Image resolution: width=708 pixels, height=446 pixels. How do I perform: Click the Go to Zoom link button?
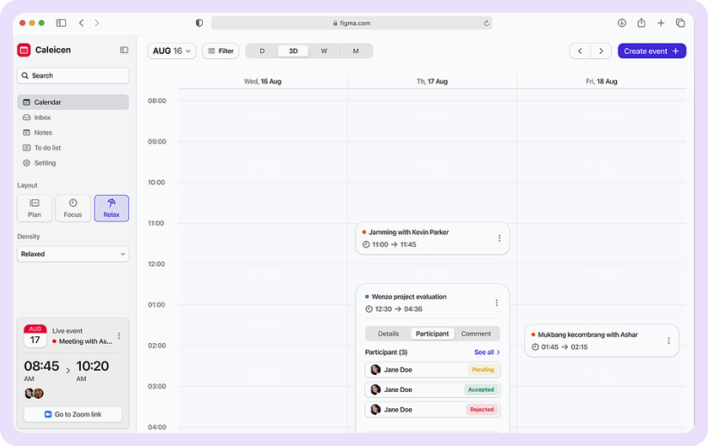pos(73,414)
